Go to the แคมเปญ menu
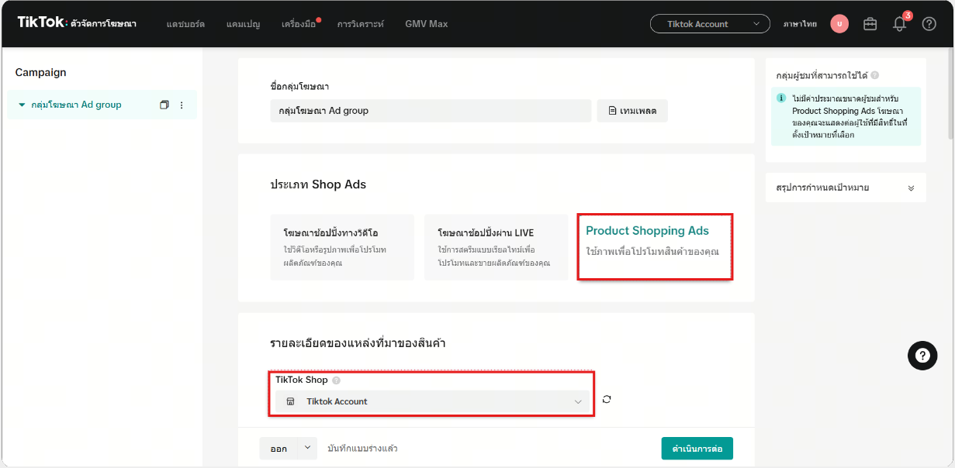This screenshot has width=955, height=468. point(243,24)
